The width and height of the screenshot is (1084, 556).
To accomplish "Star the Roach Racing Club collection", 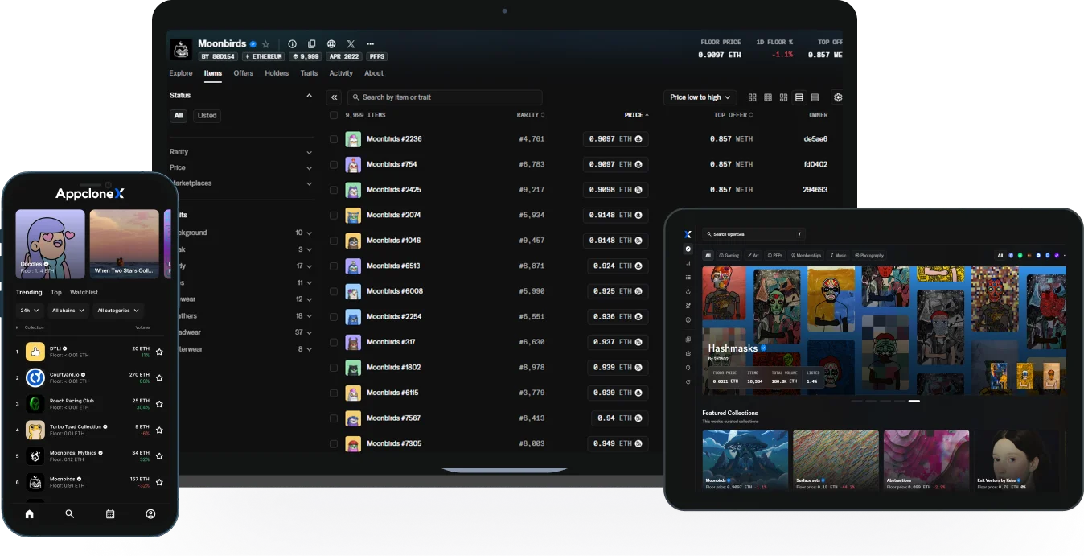I will click(159, 404).
